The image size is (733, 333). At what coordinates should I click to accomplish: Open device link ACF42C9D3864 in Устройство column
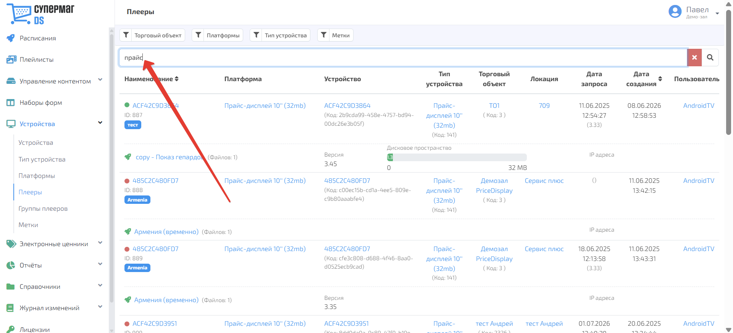tap(347, 106)
